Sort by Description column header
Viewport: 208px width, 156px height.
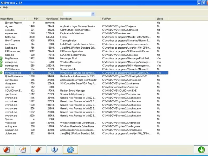pyautogui.click(x=80, y=19)
